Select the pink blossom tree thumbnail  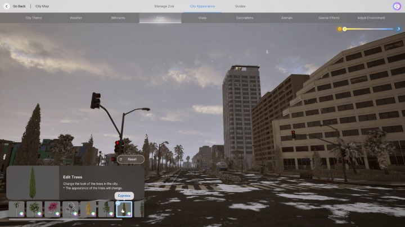tap(52, 209)
